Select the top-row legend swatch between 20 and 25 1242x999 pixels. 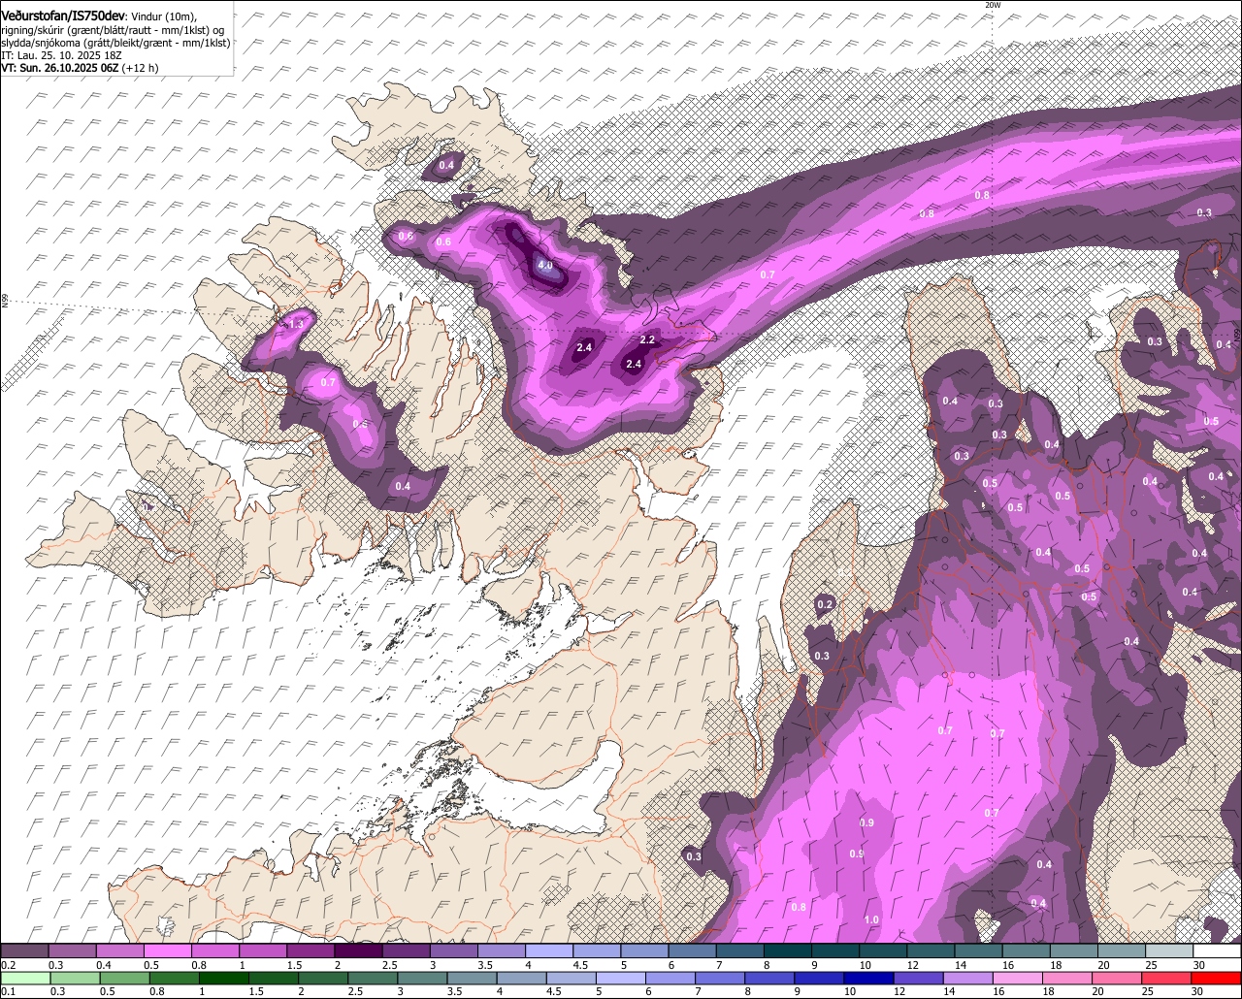pyautogui.click(x=1122, y=951)
